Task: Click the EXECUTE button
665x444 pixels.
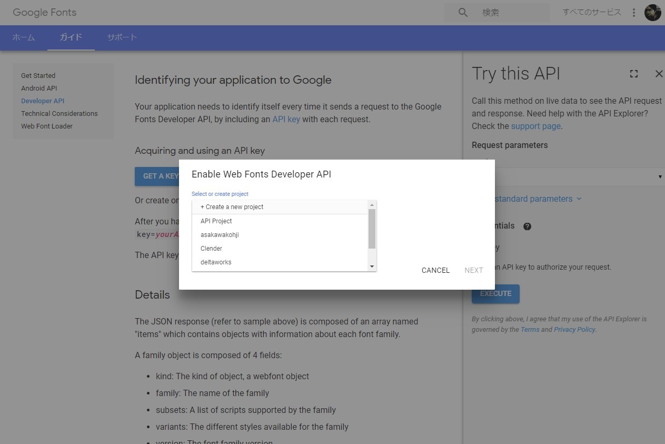Action: 495,294
